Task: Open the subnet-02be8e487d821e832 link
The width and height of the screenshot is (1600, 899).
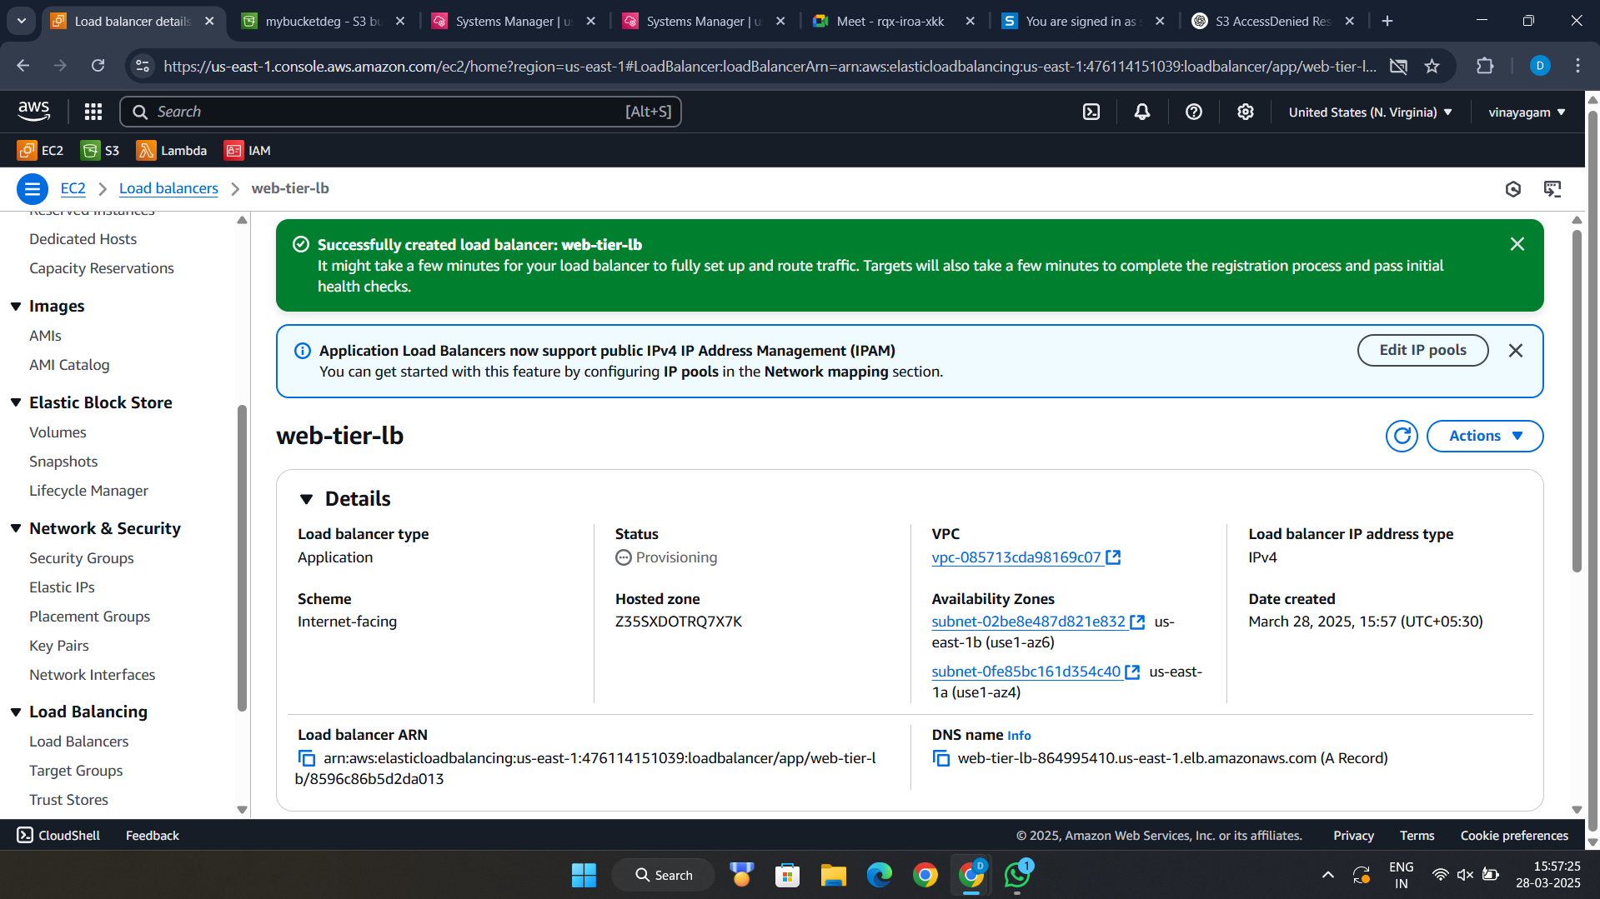Action: [1029, 622]
